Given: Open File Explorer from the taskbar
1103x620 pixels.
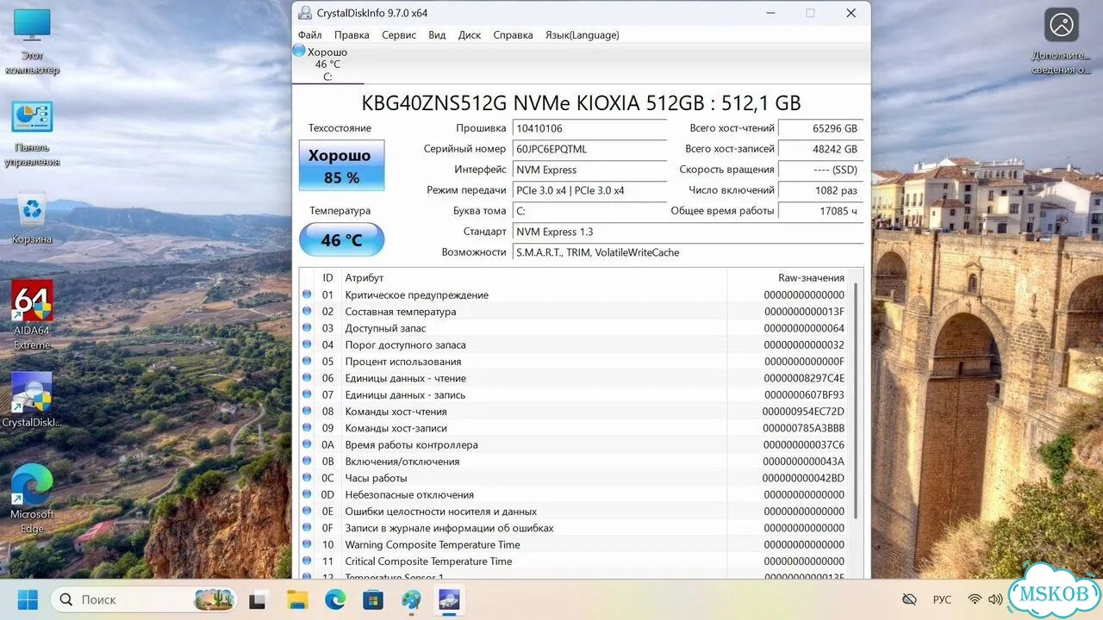Looking at the screenshot, I should pyautogui.click(x=297, y=599).
